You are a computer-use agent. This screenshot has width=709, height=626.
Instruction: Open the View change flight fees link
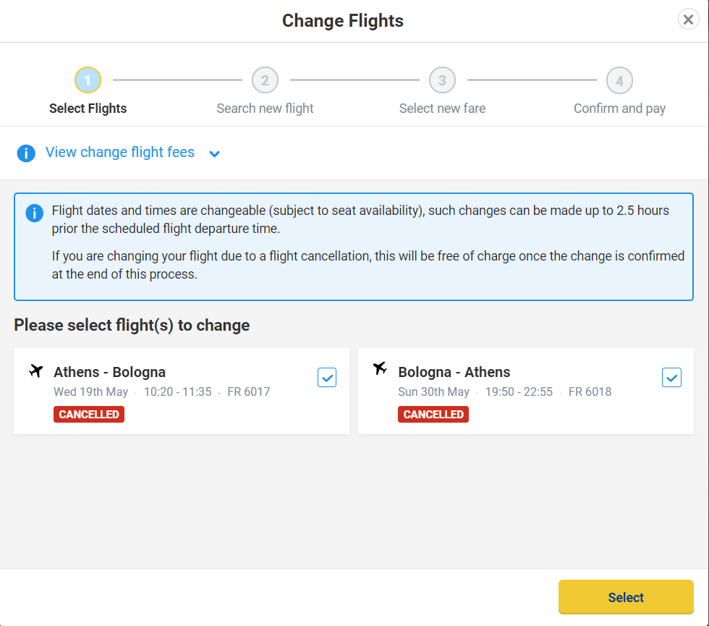click(119, 152)
